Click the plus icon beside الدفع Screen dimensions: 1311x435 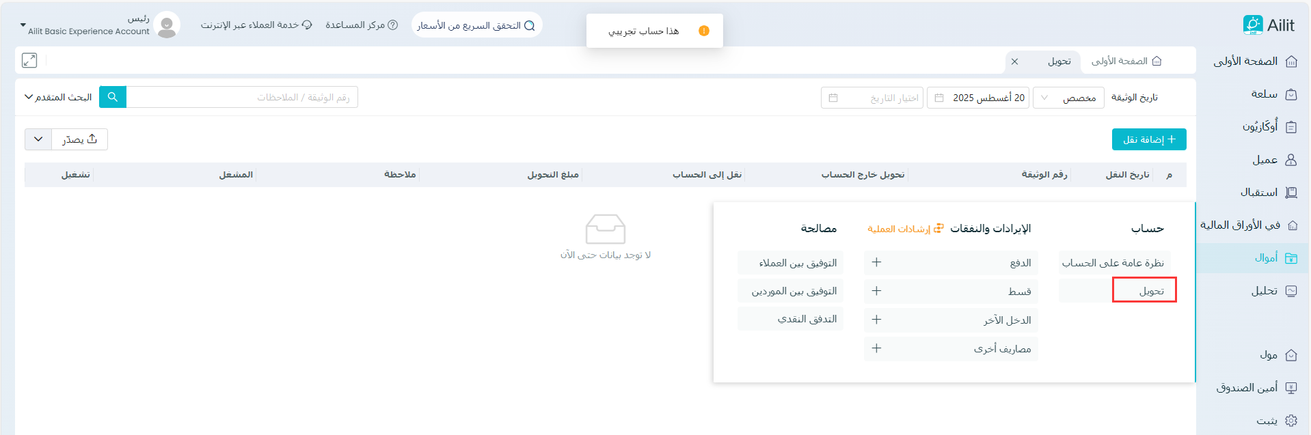(876, 262)
